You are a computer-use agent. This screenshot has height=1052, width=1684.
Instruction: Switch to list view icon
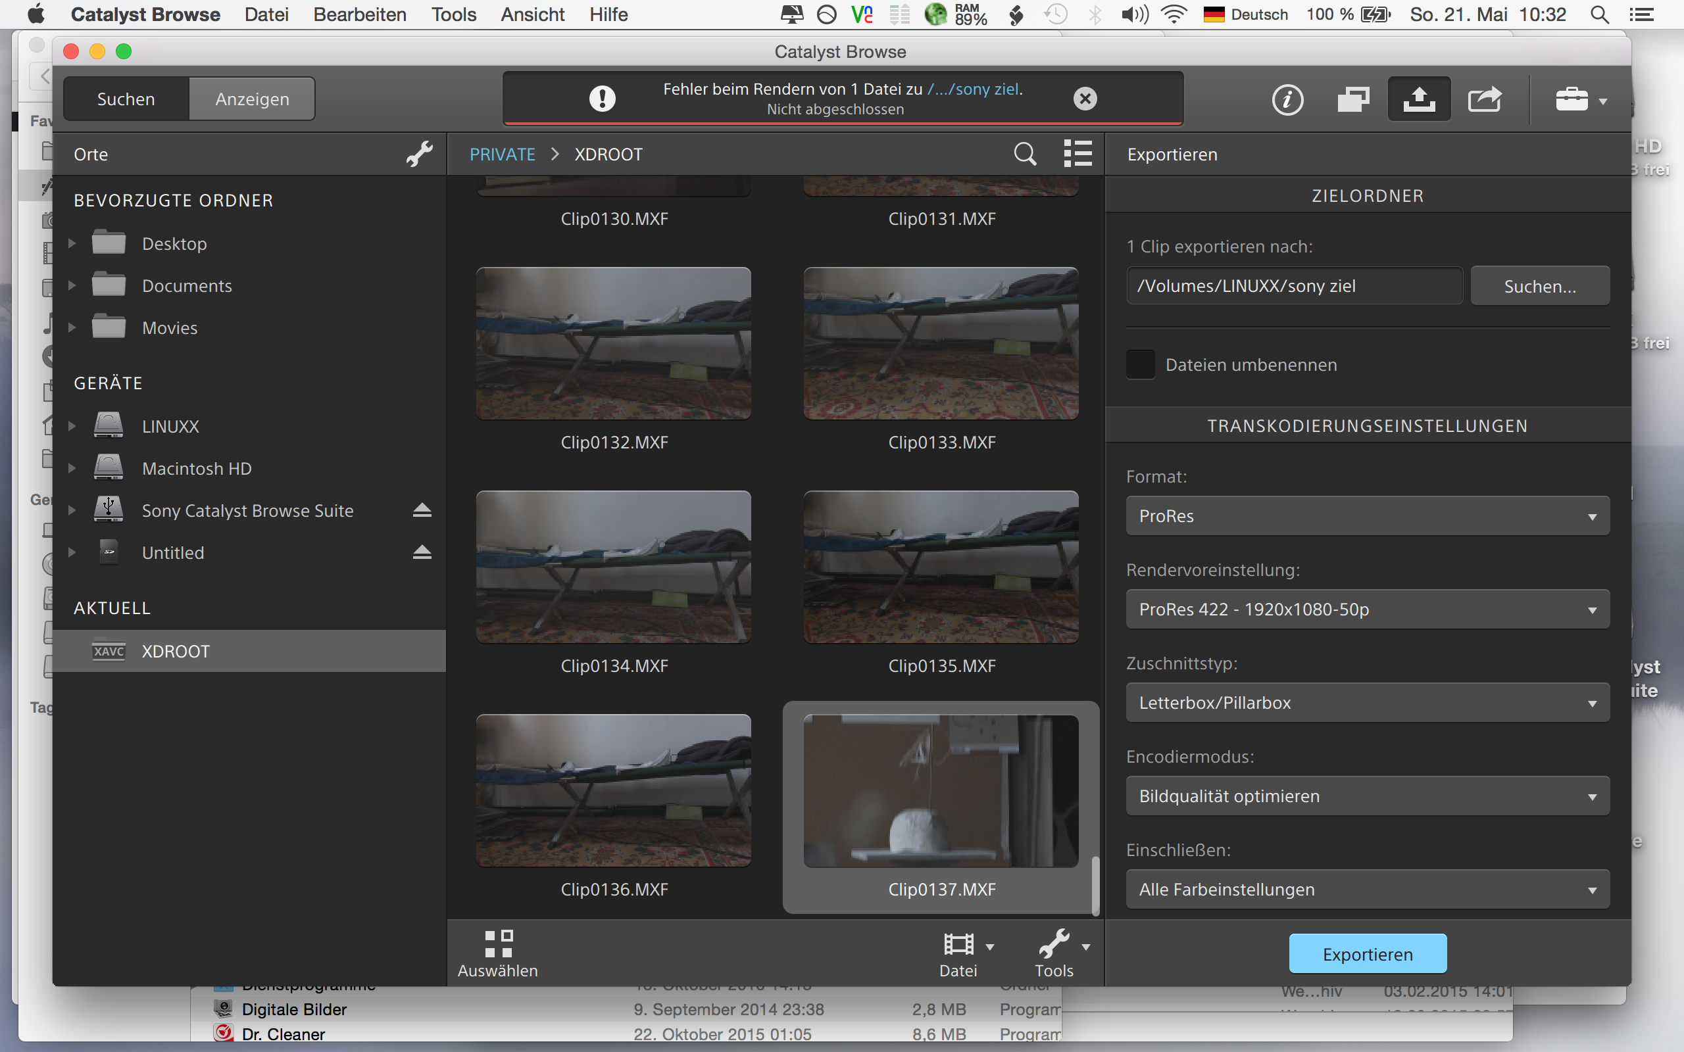click(1077, 154)
